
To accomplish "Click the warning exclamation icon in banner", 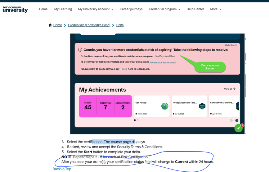I will point(80,50).
